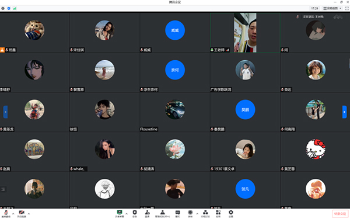The image size is (350, 218).
Task: Open the grid view layout dropdown
Action: coord(332,8)
